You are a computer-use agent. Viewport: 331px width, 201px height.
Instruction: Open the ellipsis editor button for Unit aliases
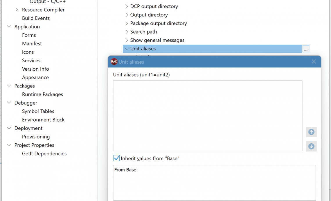pyautogui.click(x=306, y=49)
